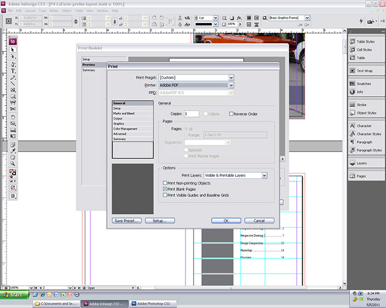Open the zoom level dropdown in the status bar
The width and height of the screenshot is (386, 308).
click(31, 288)
